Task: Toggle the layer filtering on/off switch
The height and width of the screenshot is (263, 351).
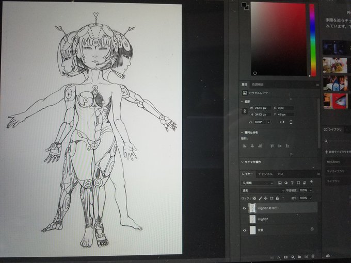Action: click(311, 182)
